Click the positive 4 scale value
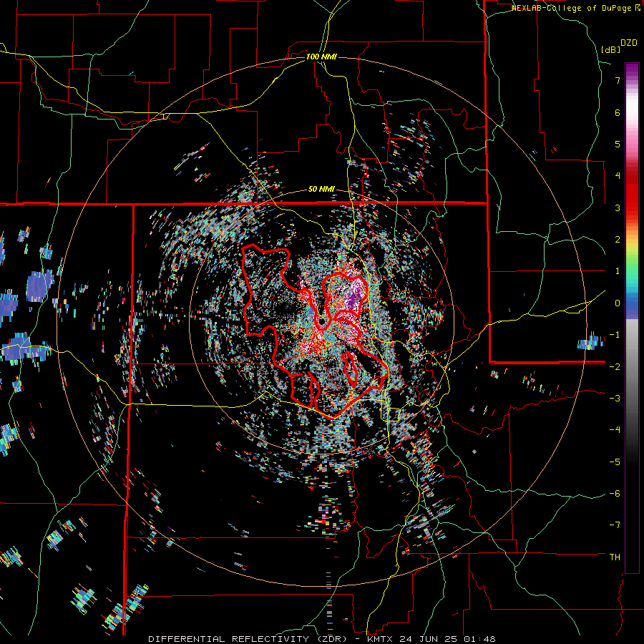This screenshot has width=644, height=644. [x=618, y=176]
